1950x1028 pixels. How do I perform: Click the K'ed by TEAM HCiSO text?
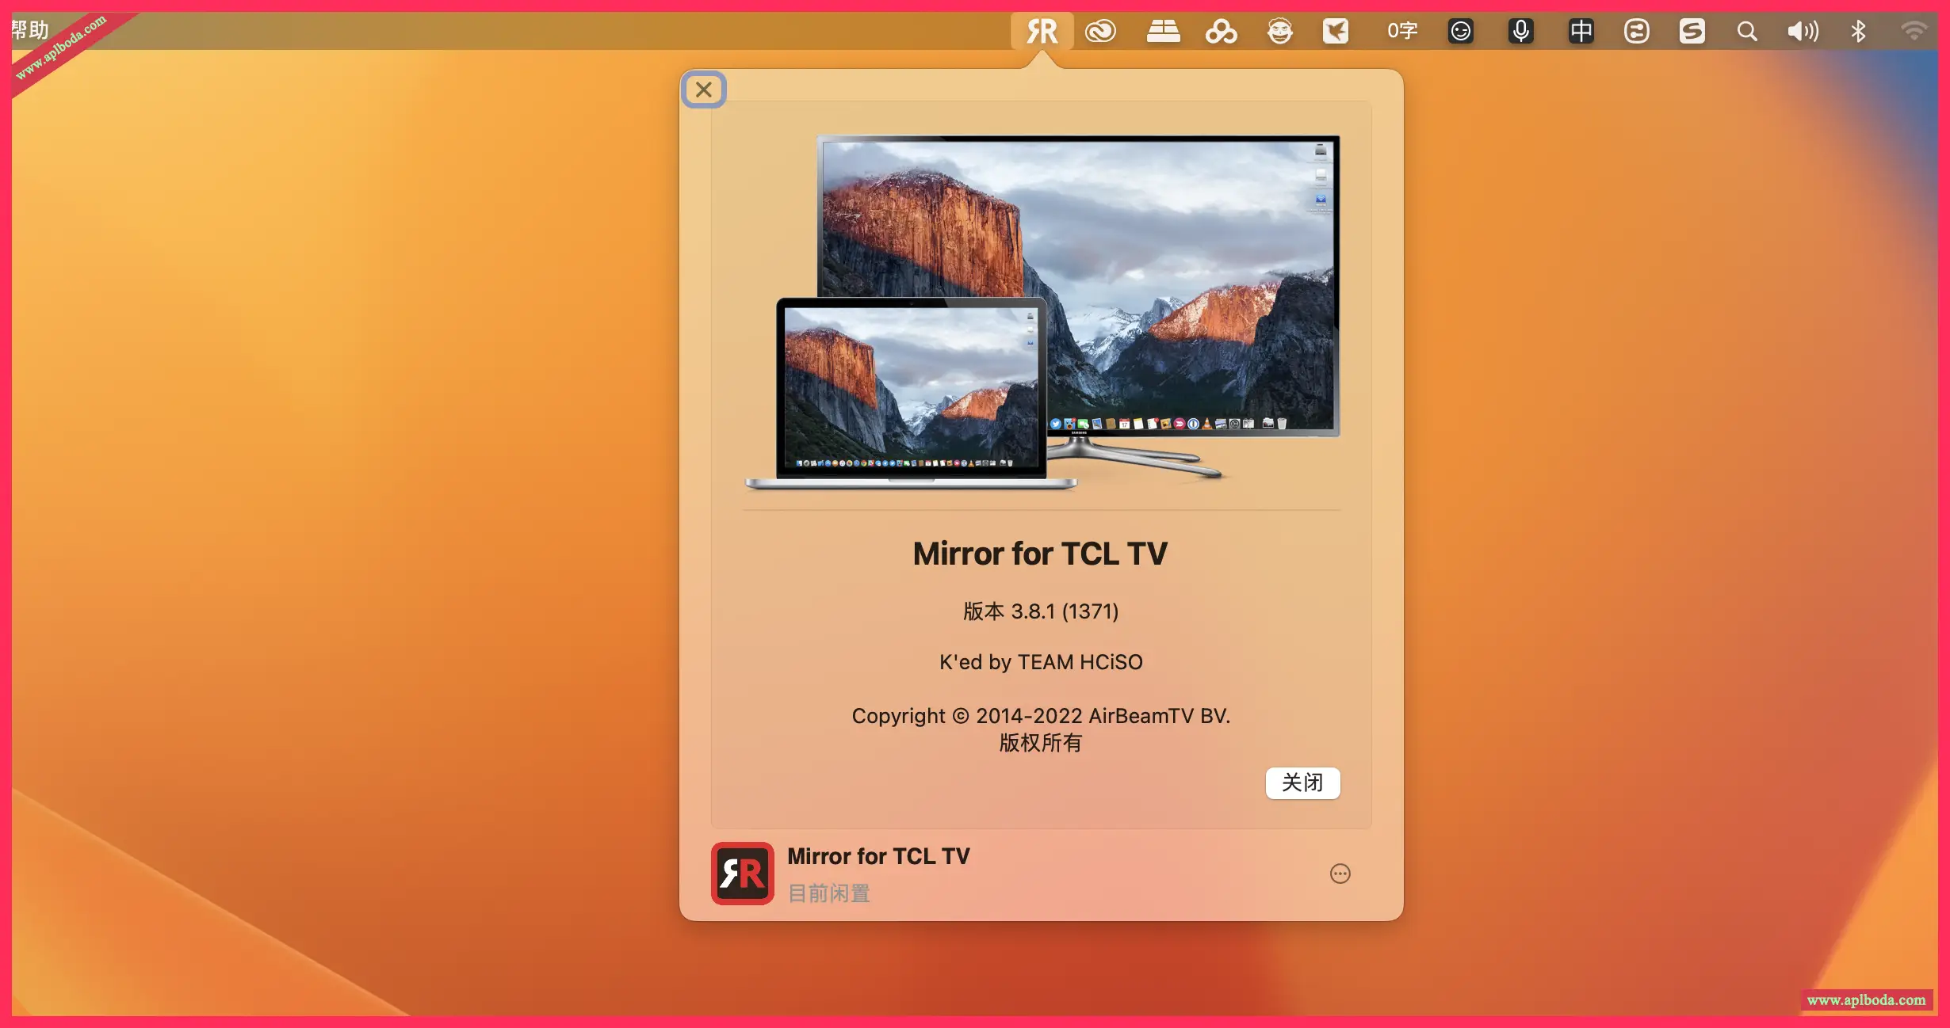click(1041, 662)
